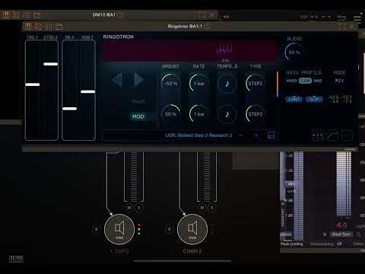Select first Gain Profile option
The image size is (365, 274).
[x=291, y=81]
